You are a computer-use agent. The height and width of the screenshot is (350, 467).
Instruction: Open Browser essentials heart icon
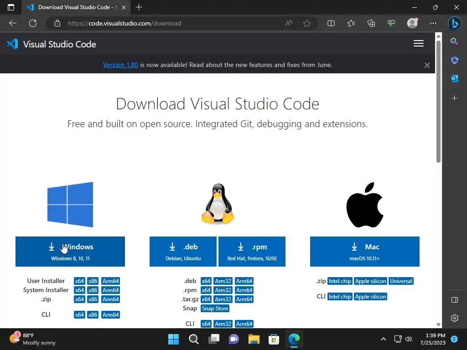[391, 23]
